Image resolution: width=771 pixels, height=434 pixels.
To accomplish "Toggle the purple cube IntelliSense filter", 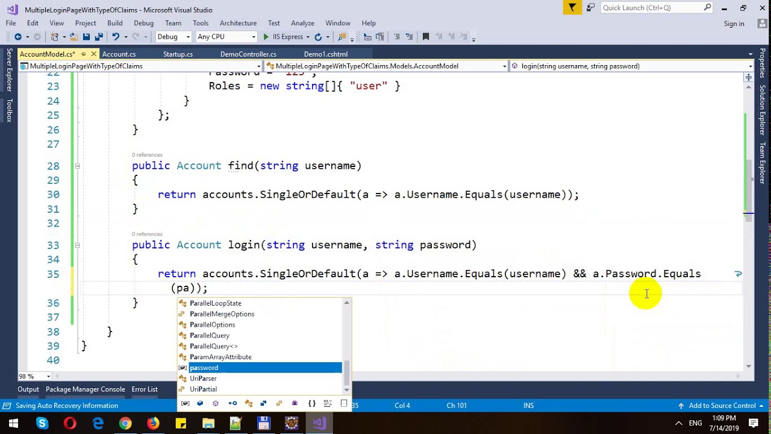I will point(216,403).
